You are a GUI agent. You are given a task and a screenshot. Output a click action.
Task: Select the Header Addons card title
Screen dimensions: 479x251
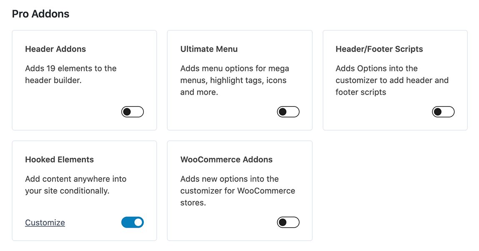pos(55,49)
